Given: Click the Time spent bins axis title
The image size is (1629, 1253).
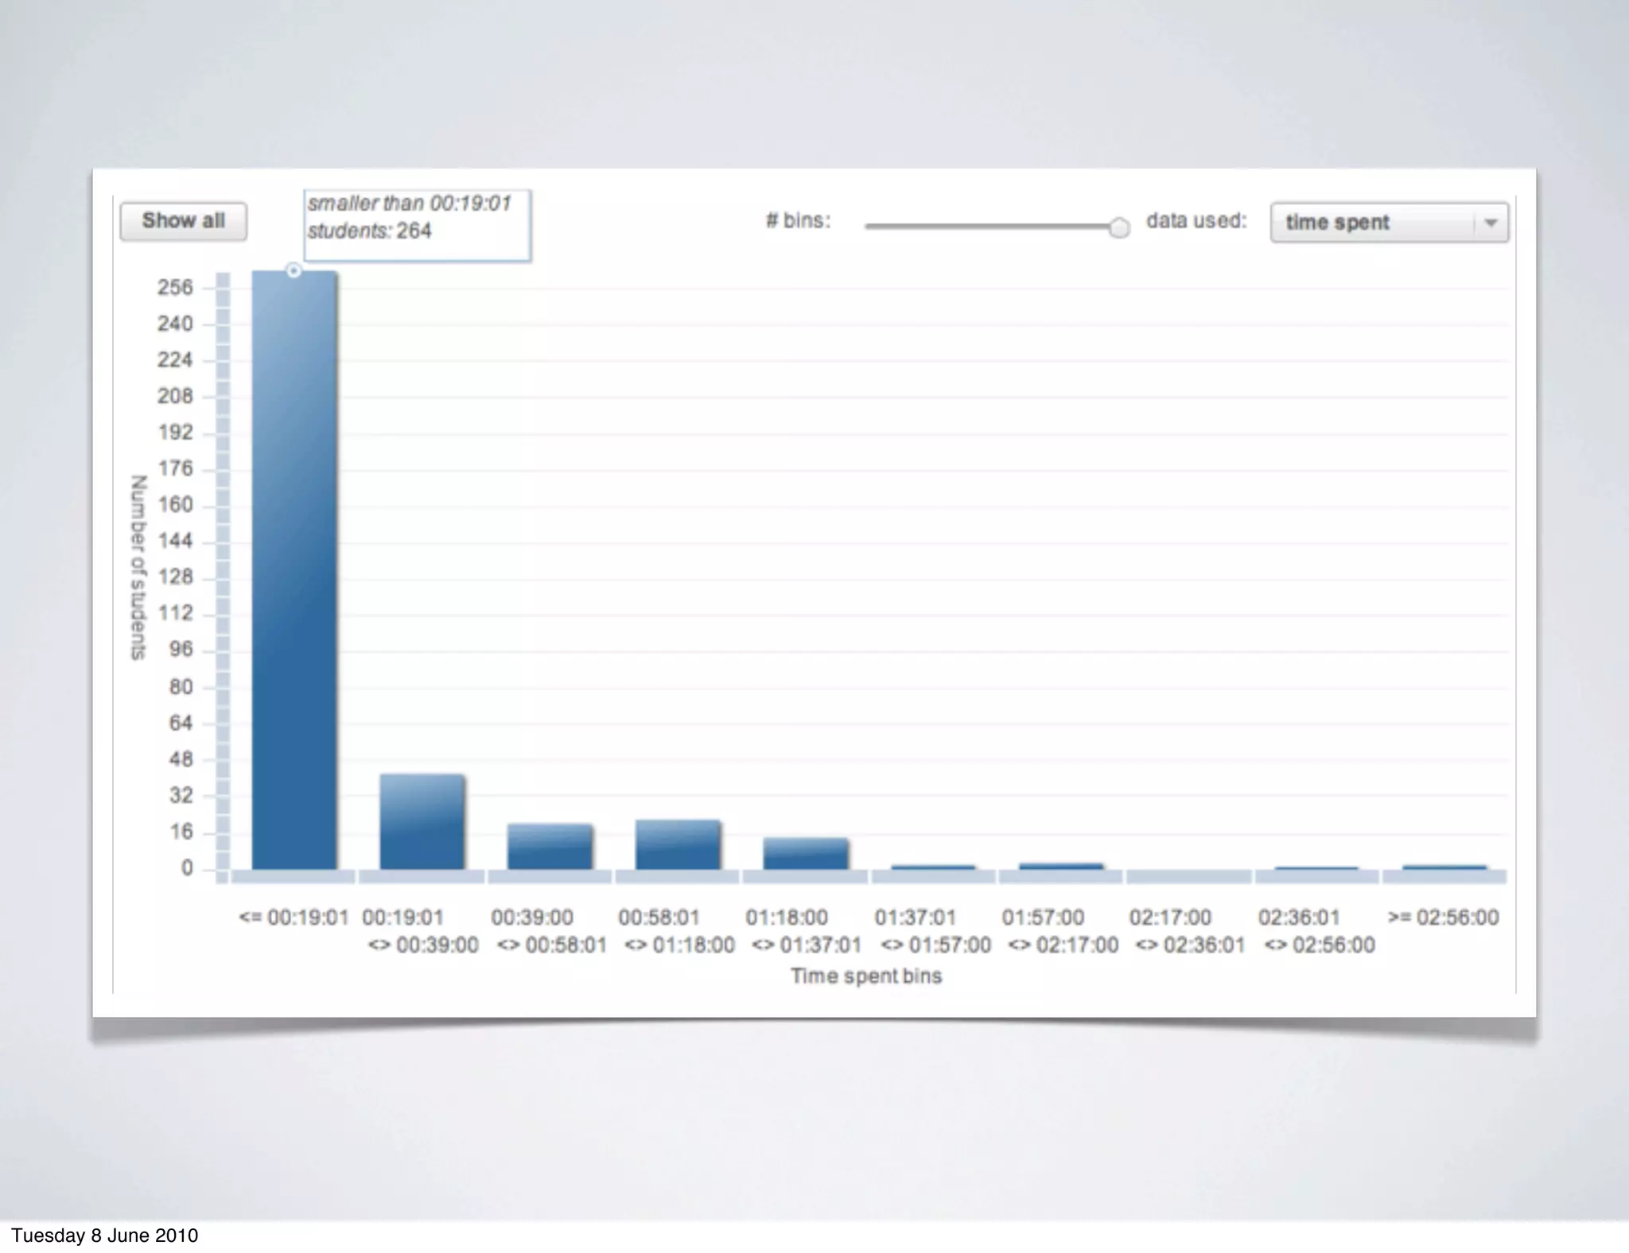Looking at the screenshot, I should 865,976.
